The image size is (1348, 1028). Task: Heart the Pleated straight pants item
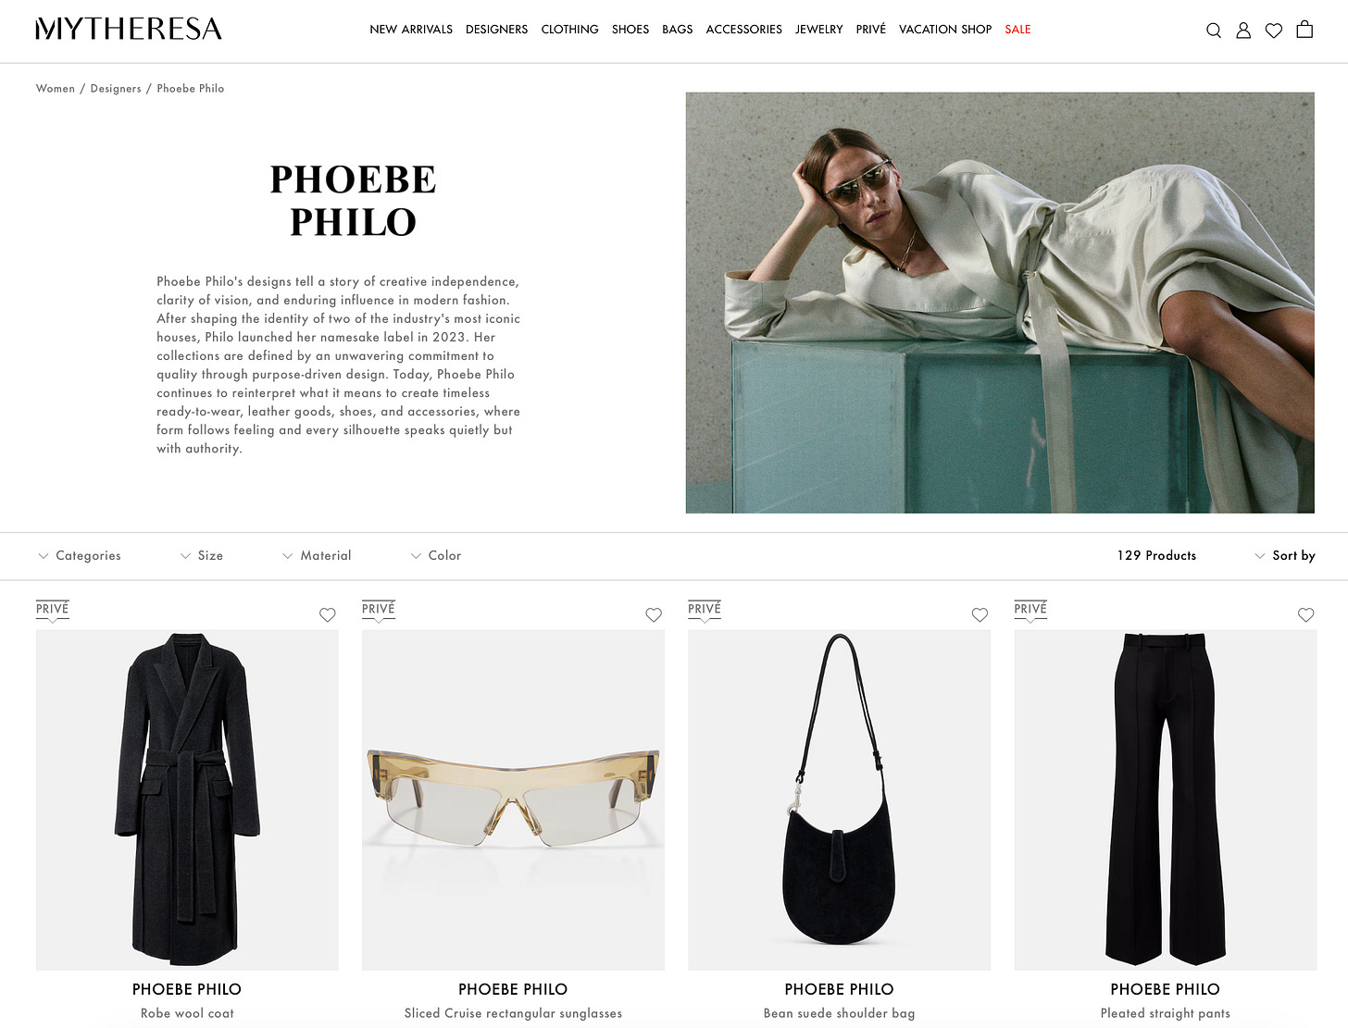pyautogui.click(x=1305, y=615)
